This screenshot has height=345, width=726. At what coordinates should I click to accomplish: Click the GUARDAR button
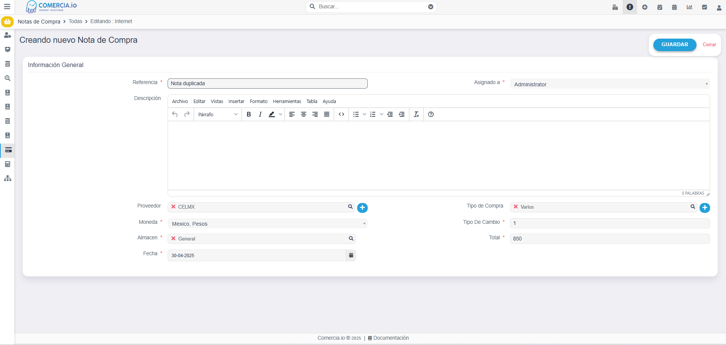(675, 45)
